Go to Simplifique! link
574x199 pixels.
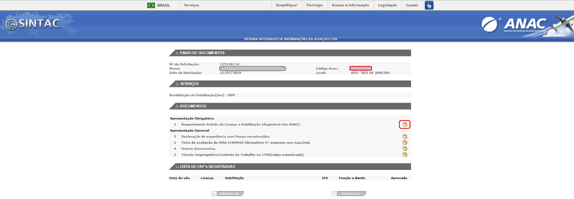(x=287, y=5)
